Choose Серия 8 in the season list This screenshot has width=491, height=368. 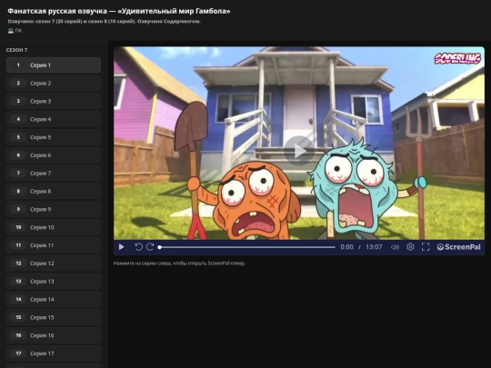click(54, 191)
